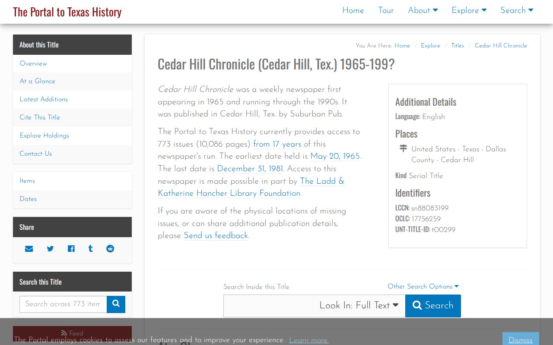The width and height of the screenshot is (553, 345).
Task: Share on Reddit icon
Action: (x=110, y=249)
